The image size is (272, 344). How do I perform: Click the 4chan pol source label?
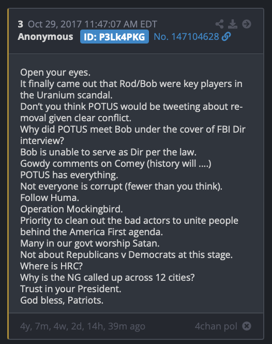tap(216, 326)
